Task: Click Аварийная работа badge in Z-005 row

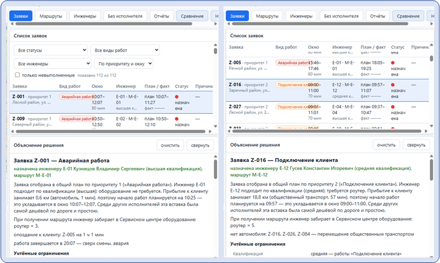Action: pos(293,63)
